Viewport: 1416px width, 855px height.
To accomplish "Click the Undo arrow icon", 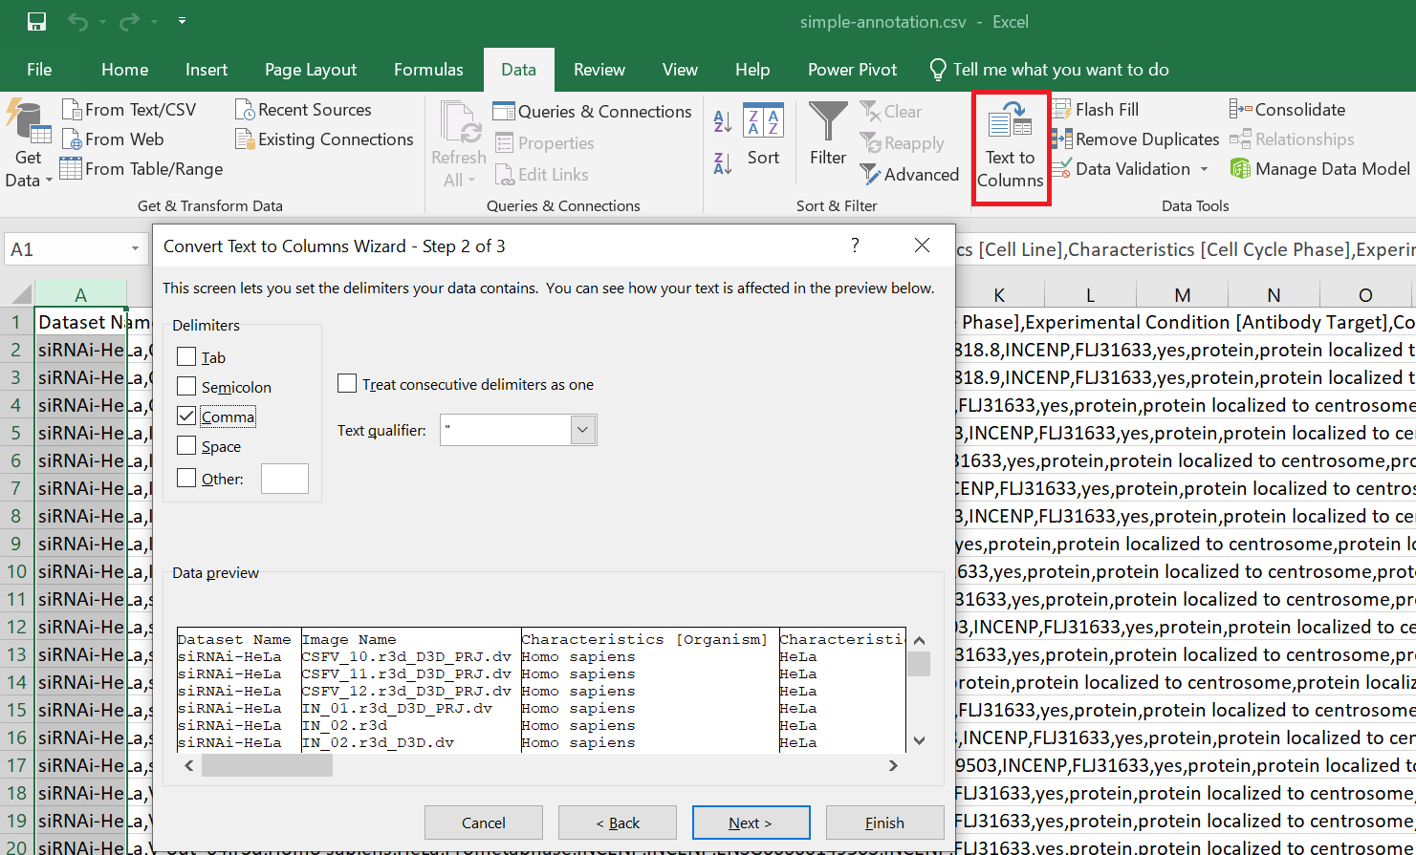I will [77, 21].
